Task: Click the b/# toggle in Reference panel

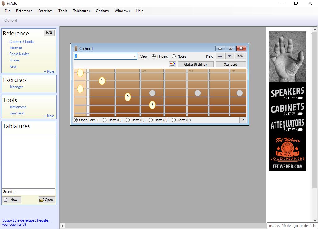Action: 49,33
